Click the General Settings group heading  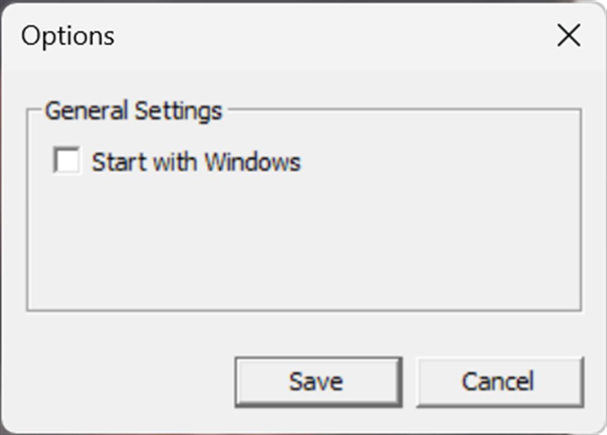pyautogui.click(x=134, y=110)
